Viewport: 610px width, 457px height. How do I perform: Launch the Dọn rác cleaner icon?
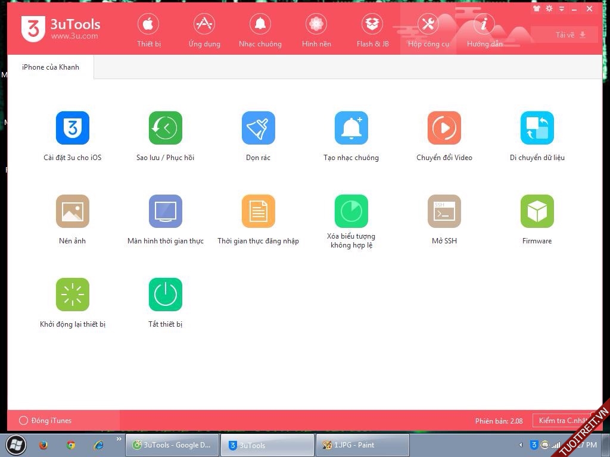tap(258, 128)
